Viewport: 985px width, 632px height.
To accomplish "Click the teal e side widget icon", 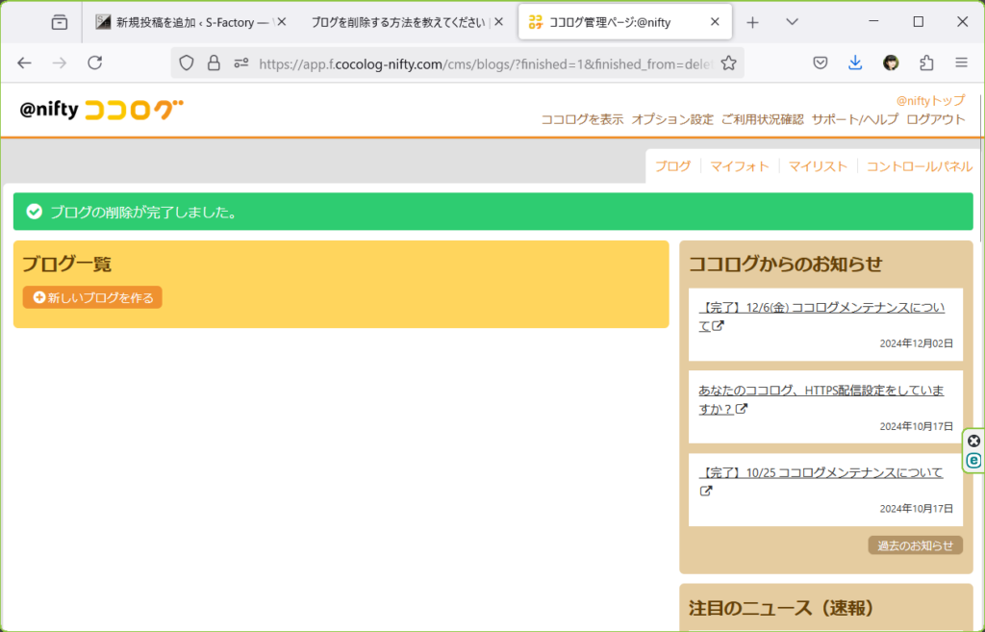I will click(973, 461).
